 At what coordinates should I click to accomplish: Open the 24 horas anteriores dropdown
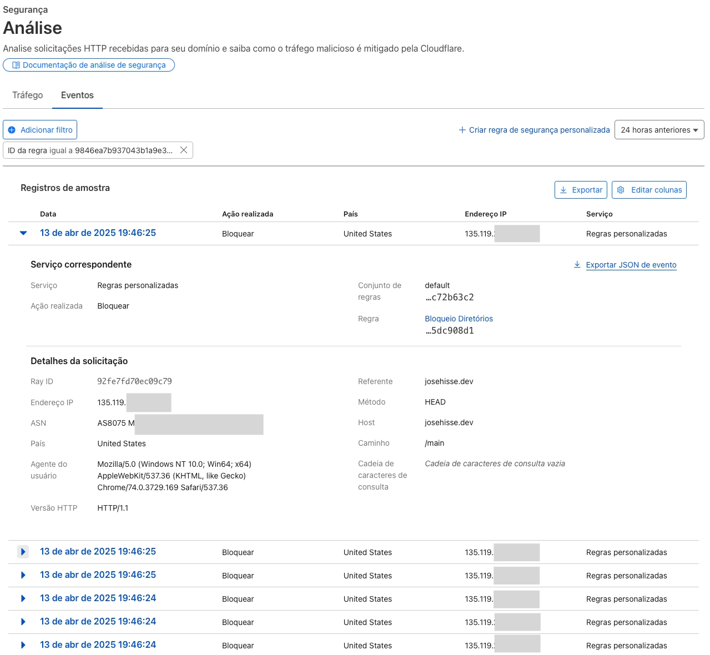tap(659, 130)
